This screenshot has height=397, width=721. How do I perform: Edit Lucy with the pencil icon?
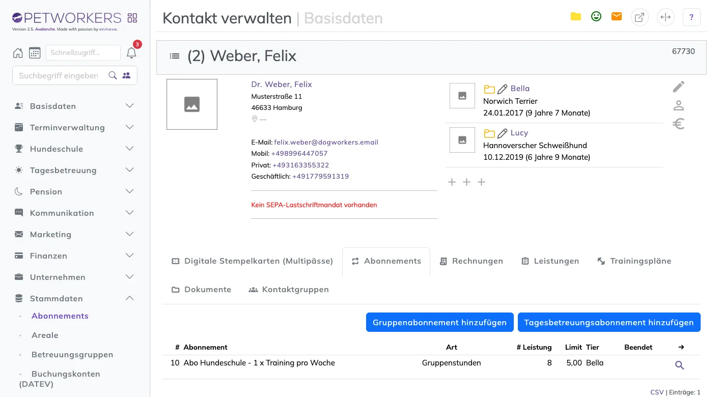click(x=503, y=133)
